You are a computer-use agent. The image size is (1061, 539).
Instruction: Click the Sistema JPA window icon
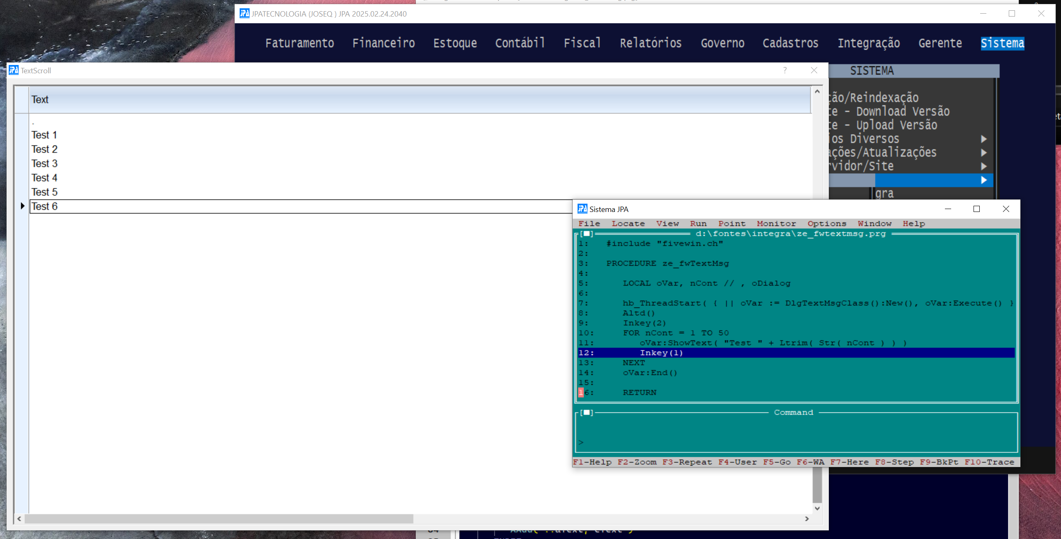tap(582, 209)
